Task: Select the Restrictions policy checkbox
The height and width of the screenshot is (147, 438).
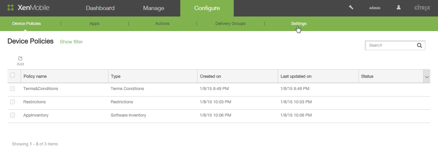Action: (13, 102)
